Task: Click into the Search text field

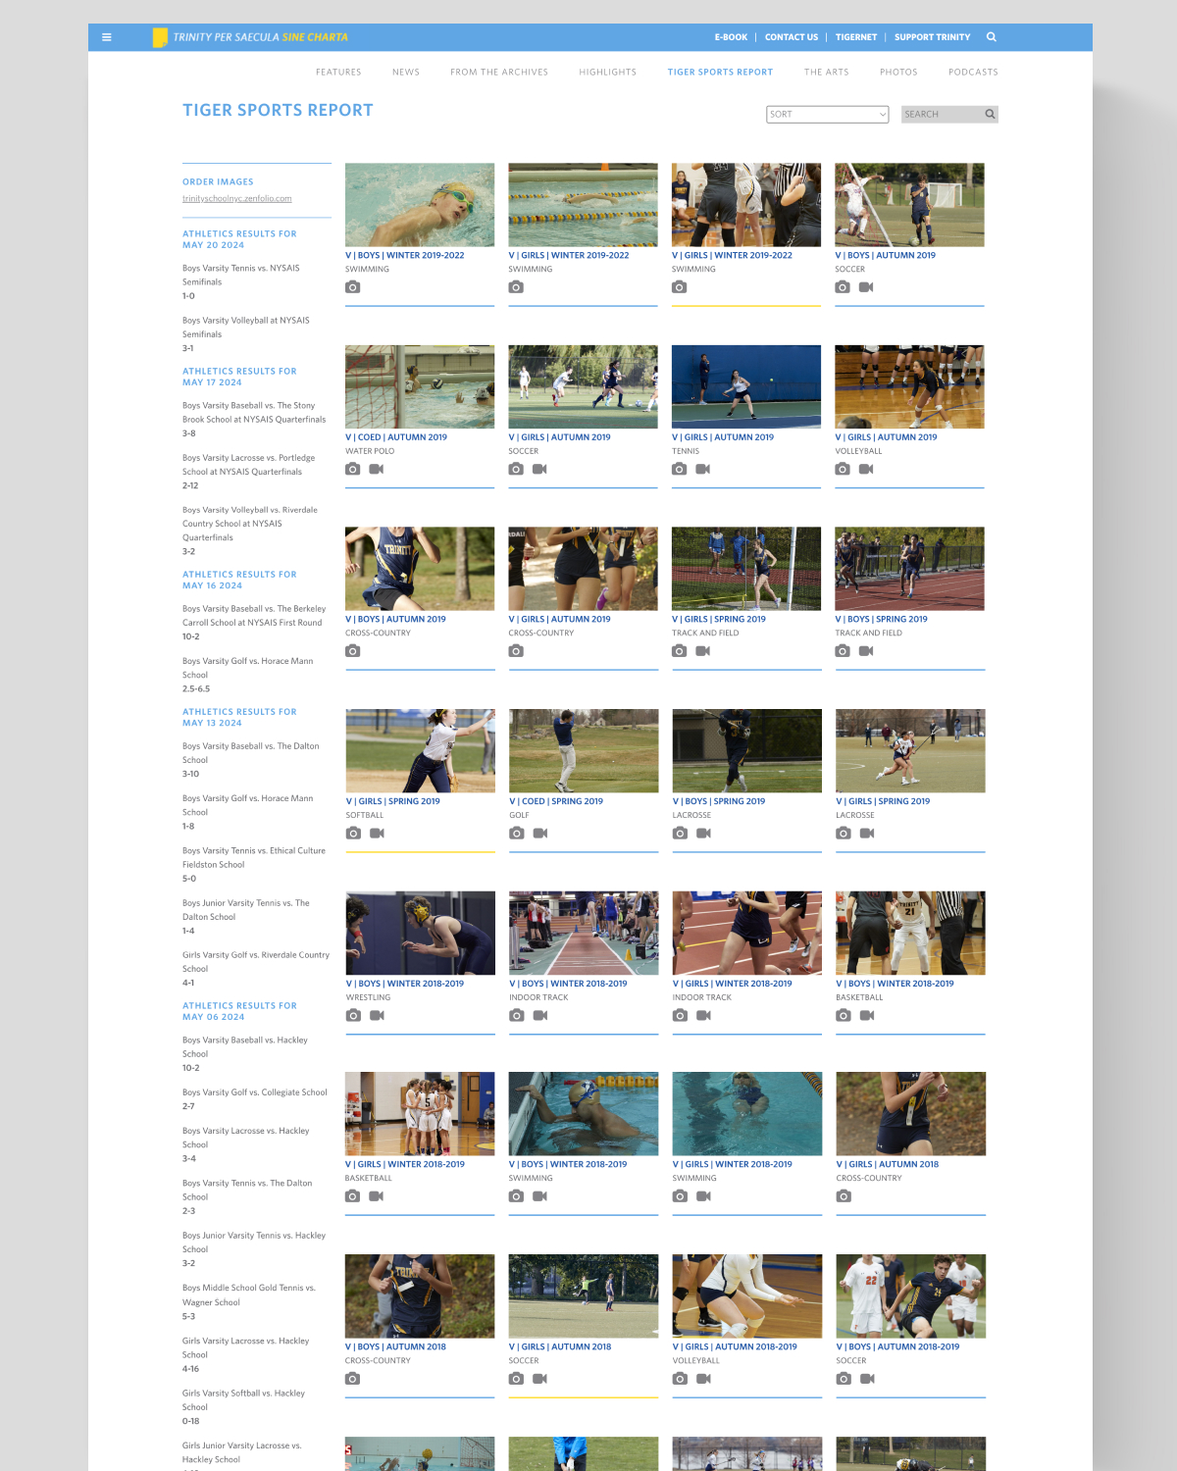Action: pyautogui.click(x=941, y=115)
